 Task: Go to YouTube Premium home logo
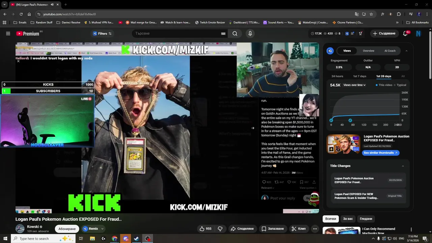tap(28, 33)
